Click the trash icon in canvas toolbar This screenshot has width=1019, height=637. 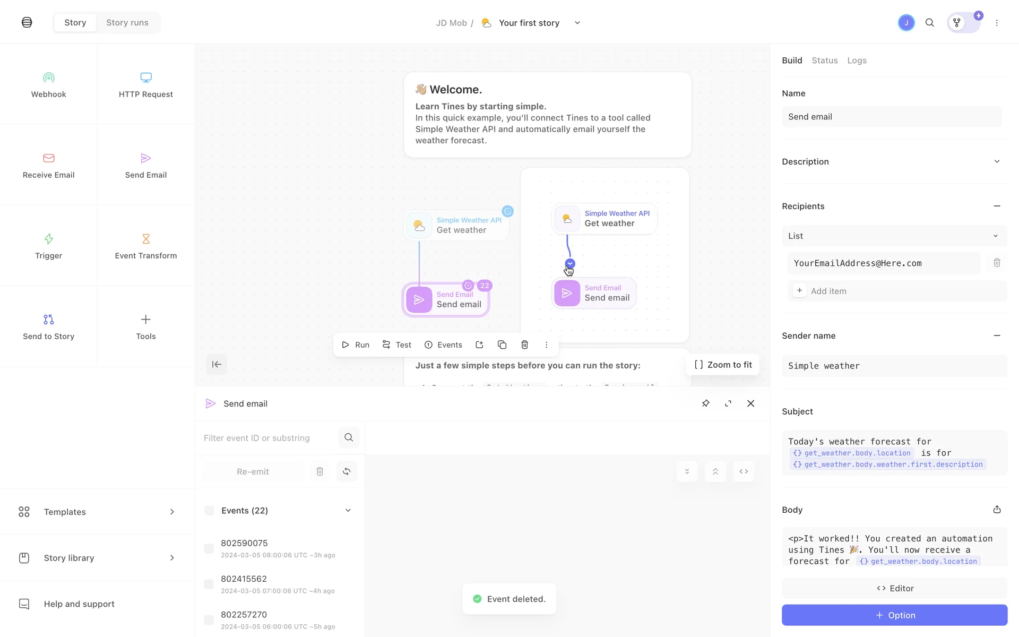(524, 345)
